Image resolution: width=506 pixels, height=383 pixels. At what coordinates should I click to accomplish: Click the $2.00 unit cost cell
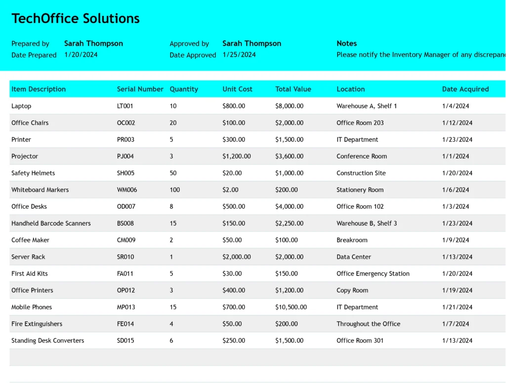[x=230, y=190]
